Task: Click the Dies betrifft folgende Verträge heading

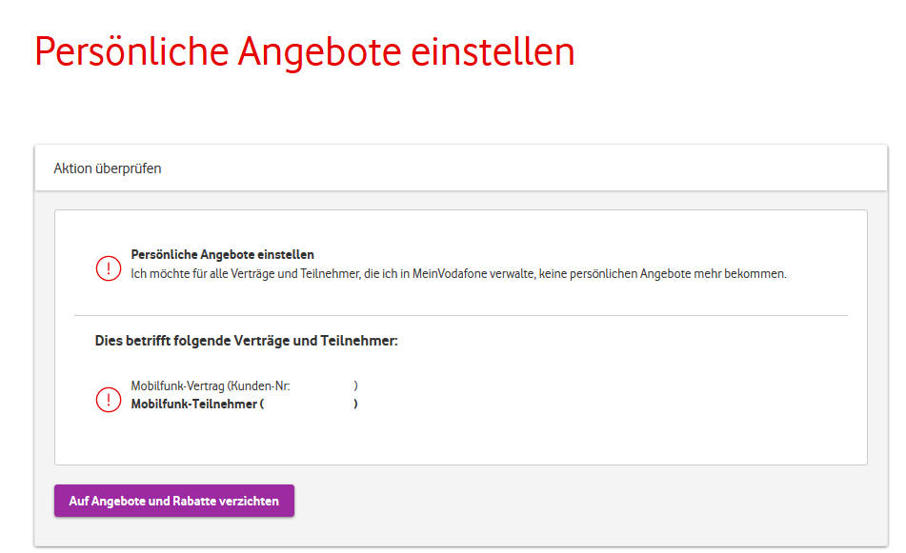Action: 246,340
